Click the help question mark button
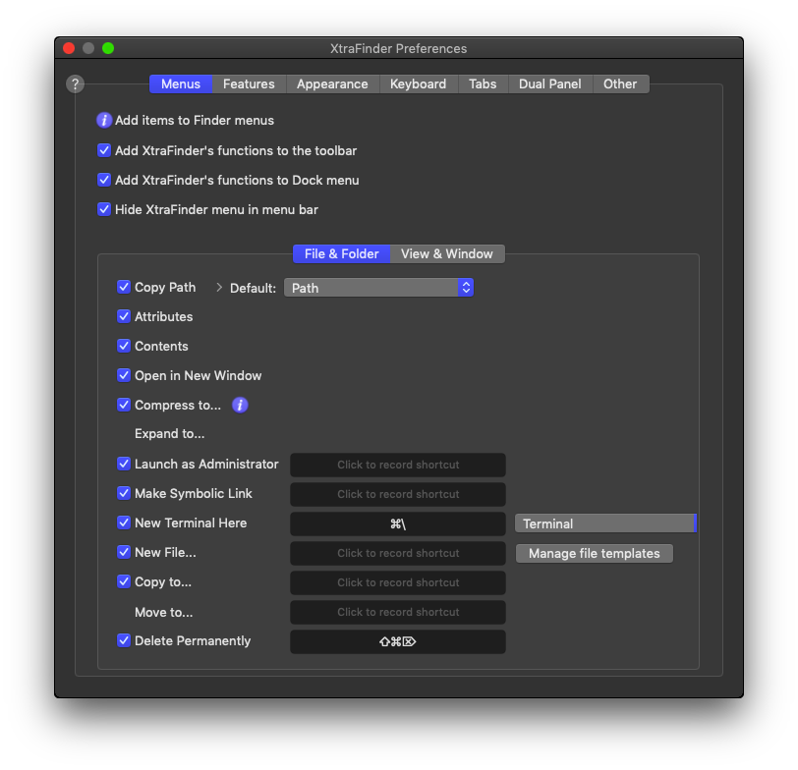 click(x=76, y=84)
